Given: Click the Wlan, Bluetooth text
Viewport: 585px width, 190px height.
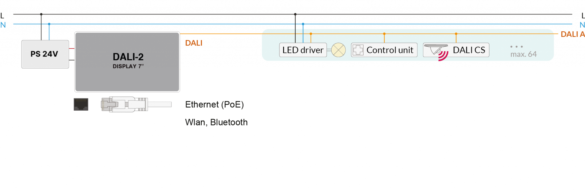Looking at the screenshot, I should tap(216, 122).
